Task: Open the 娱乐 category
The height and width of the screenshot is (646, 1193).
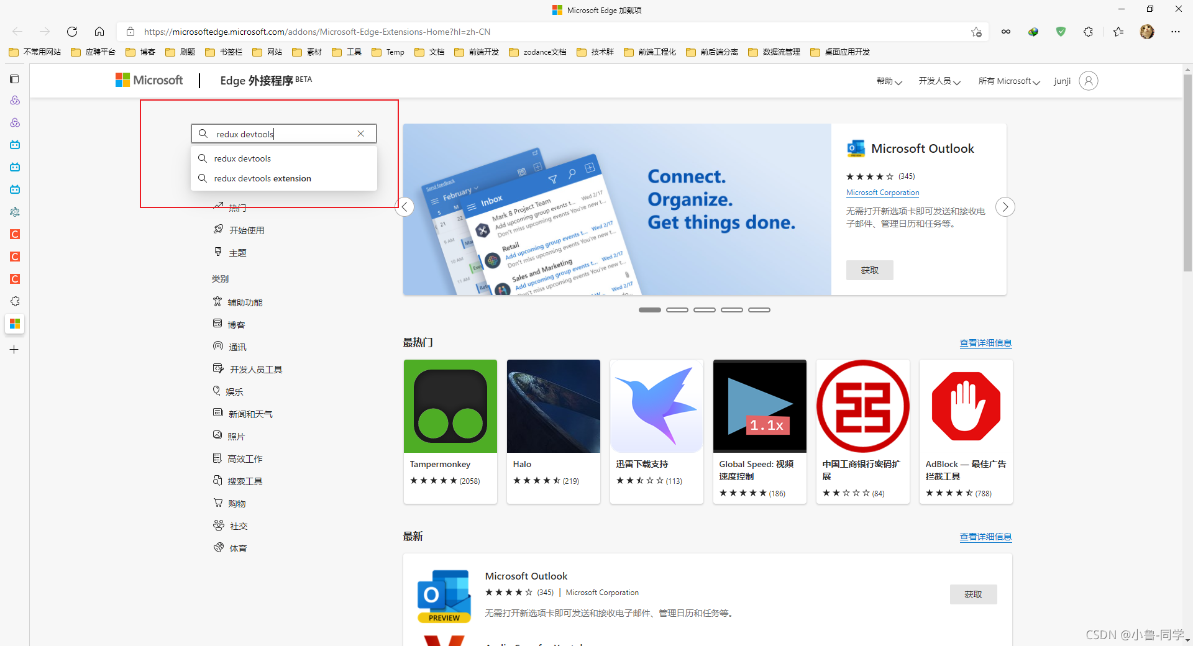Action: tap(228, 392)
